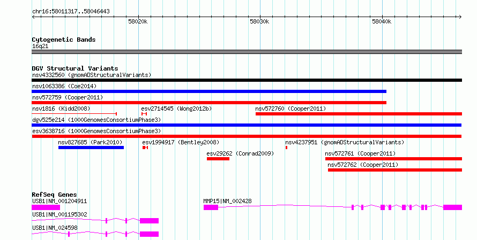
Task: Click the 58030k ruler tick label
Action: tap(259, 22)
